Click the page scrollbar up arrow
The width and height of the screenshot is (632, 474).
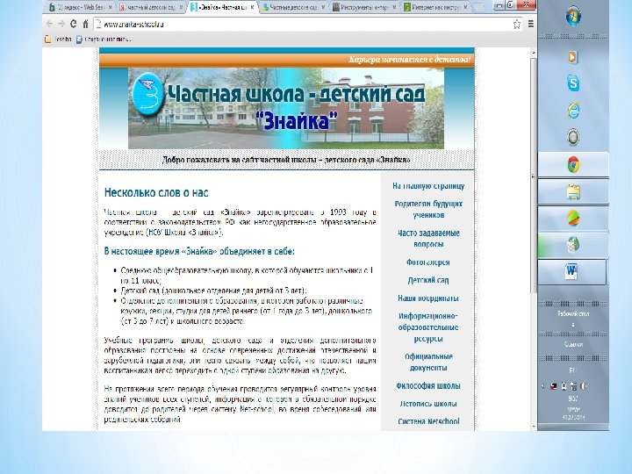point(534,53)
